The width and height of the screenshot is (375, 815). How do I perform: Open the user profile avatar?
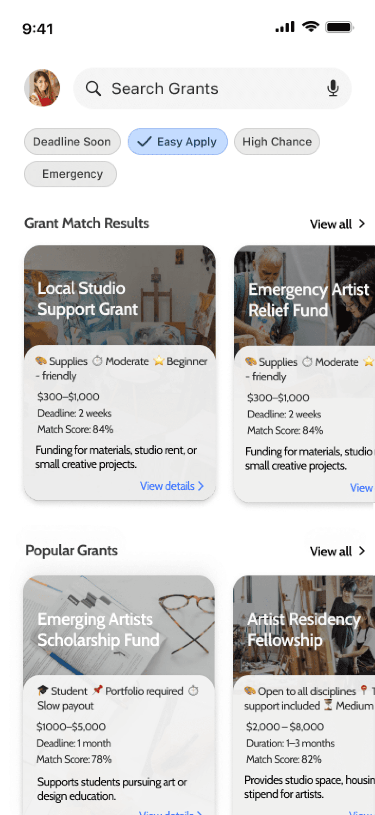[x=42, y=88]
